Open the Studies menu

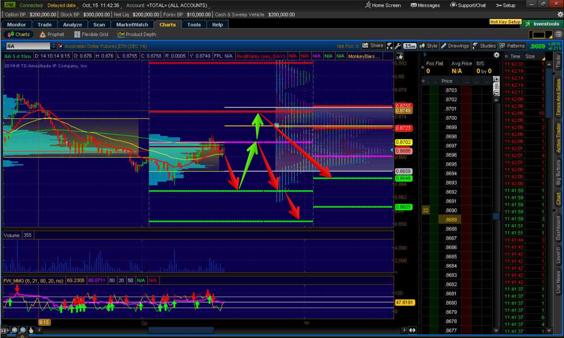(484, 46)
